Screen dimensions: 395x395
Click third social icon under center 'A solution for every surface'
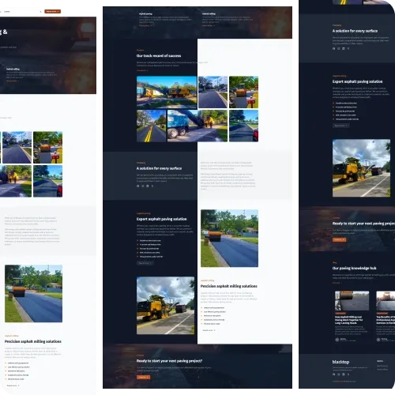(x=148, y=186)
